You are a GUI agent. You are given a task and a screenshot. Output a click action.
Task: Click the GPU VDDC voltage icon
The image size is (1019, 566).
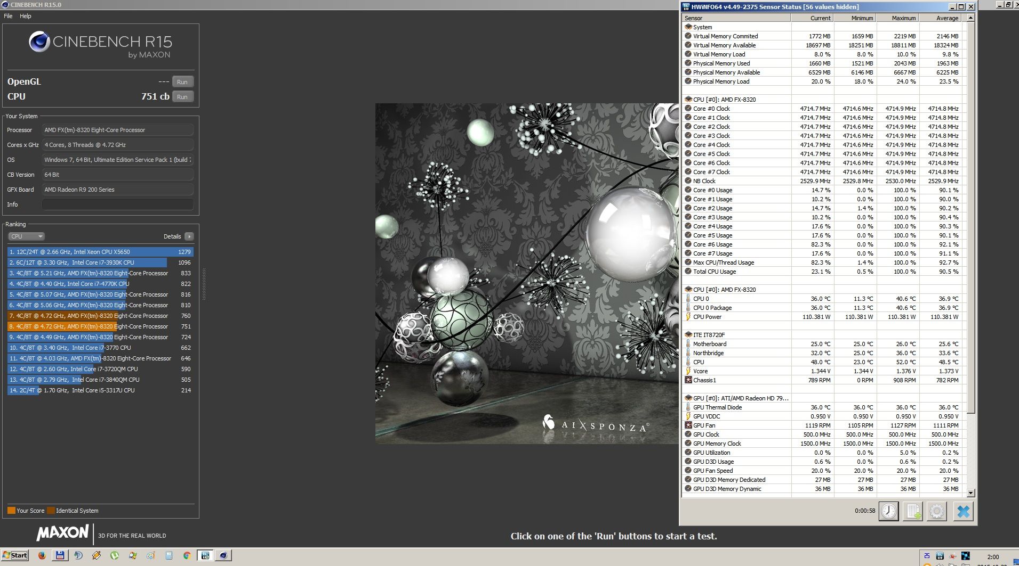click(x=688, y=416)
